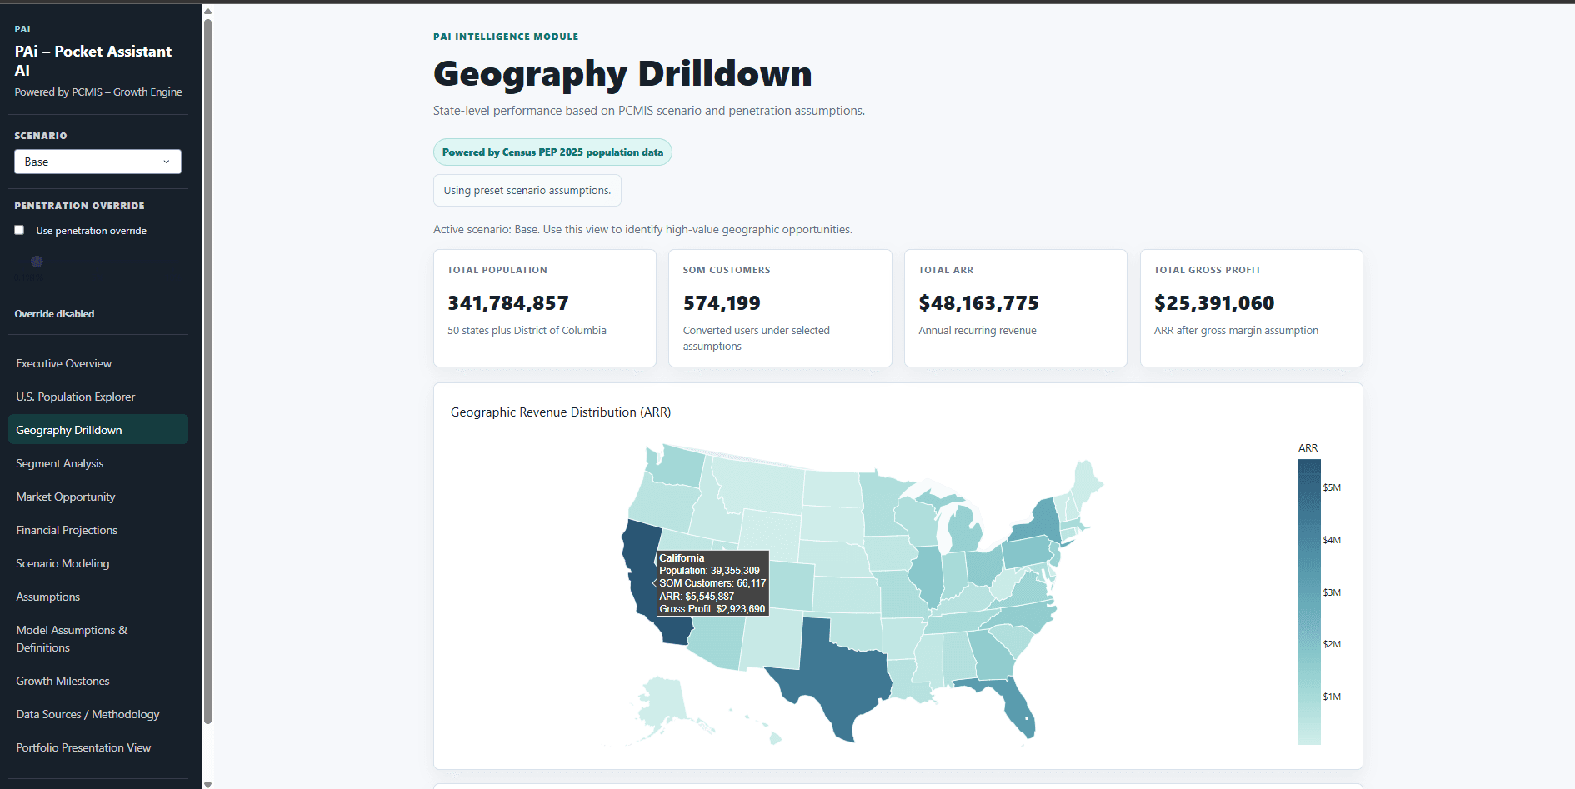The width and height of the screenshot is (1575, 789).
Task: Click 'PAi – Pocket Assistant AI' sidebar title
Action: [x=93, y=61]
